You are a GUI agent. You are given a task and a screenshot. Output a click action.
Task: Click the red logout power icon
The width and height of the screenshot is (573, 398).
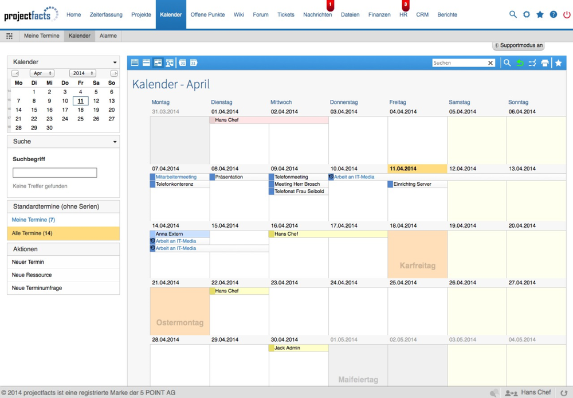pyautogui.click(x=567, y=15)
